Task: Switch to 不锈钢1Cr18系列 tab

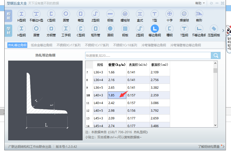Action: (125, 45)
